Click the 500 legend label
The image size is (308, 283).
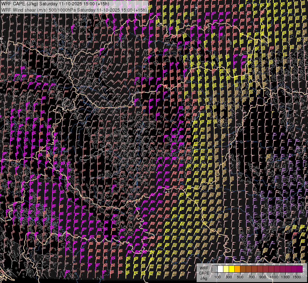[x=240, y=277]
